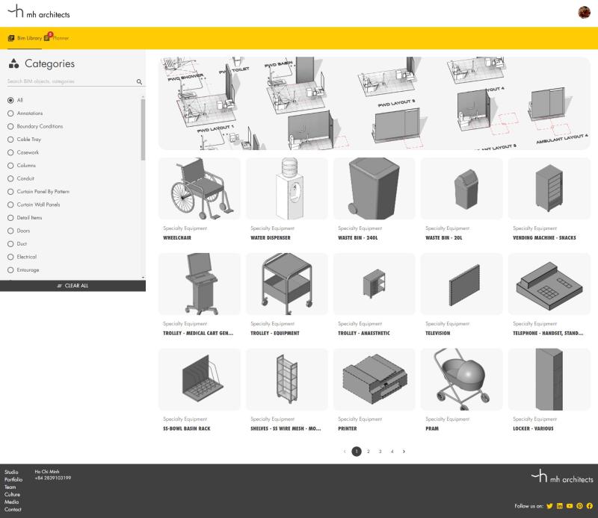Open the Portfolio footer link

pos(13,479)
